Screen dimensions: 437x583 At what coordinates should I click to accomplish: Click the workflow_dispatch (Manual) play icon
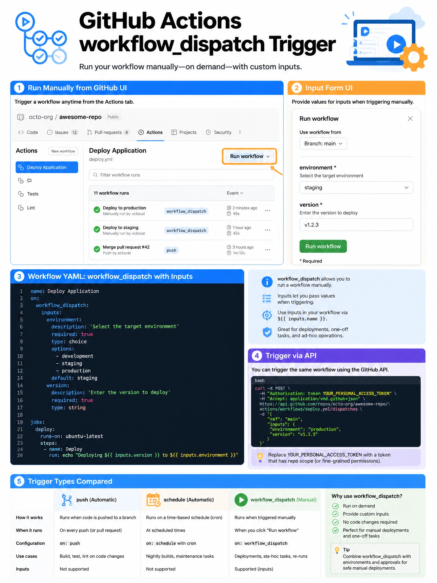pos(241,500)
